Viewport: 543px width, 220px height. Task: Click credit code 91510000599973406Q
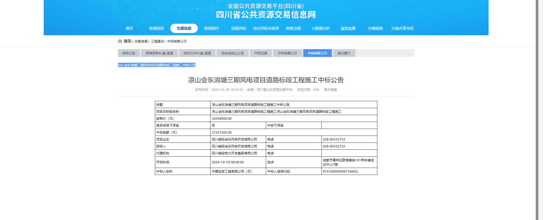[340, 171]
